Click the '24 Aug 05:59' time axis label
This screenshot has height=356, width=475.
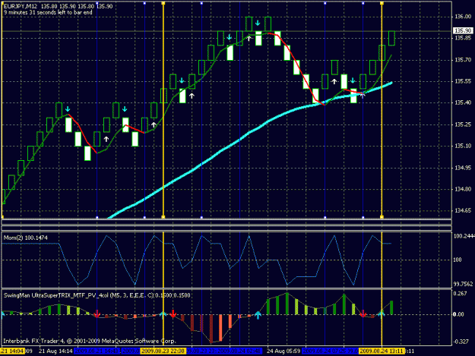click(x=283, y=351)
